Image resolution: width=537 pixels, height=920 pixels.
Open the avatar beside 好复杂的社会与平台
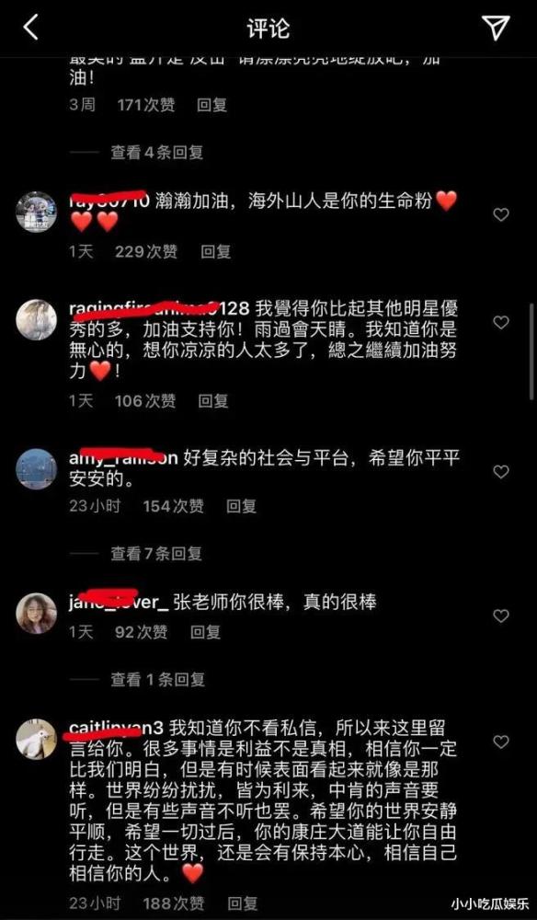point(37,469)
